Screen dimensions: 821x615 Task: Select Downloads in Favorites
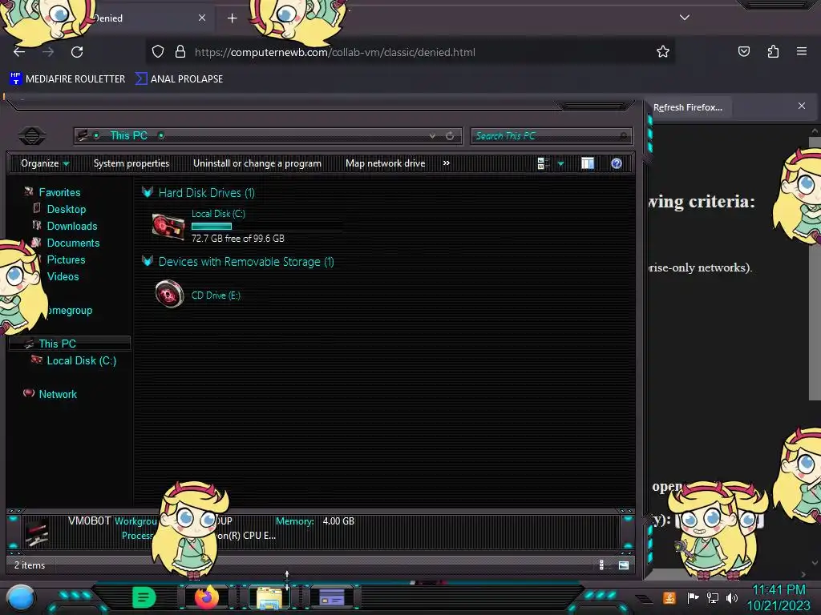[x=71, y=226]
